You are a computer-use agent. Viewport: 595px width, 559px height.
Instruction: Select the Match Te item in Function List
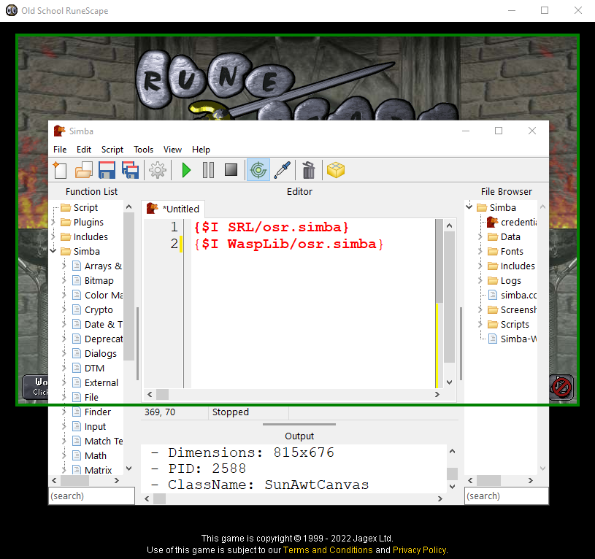pos(97,441)
